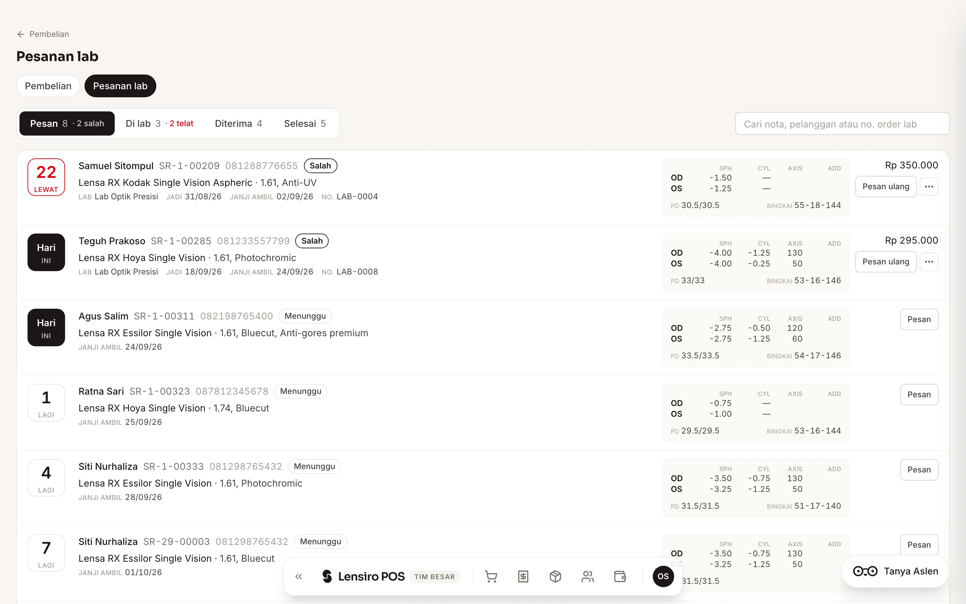Click the back arrow next to Pembelian
966x604 pixels.
[x=21, y=34]
